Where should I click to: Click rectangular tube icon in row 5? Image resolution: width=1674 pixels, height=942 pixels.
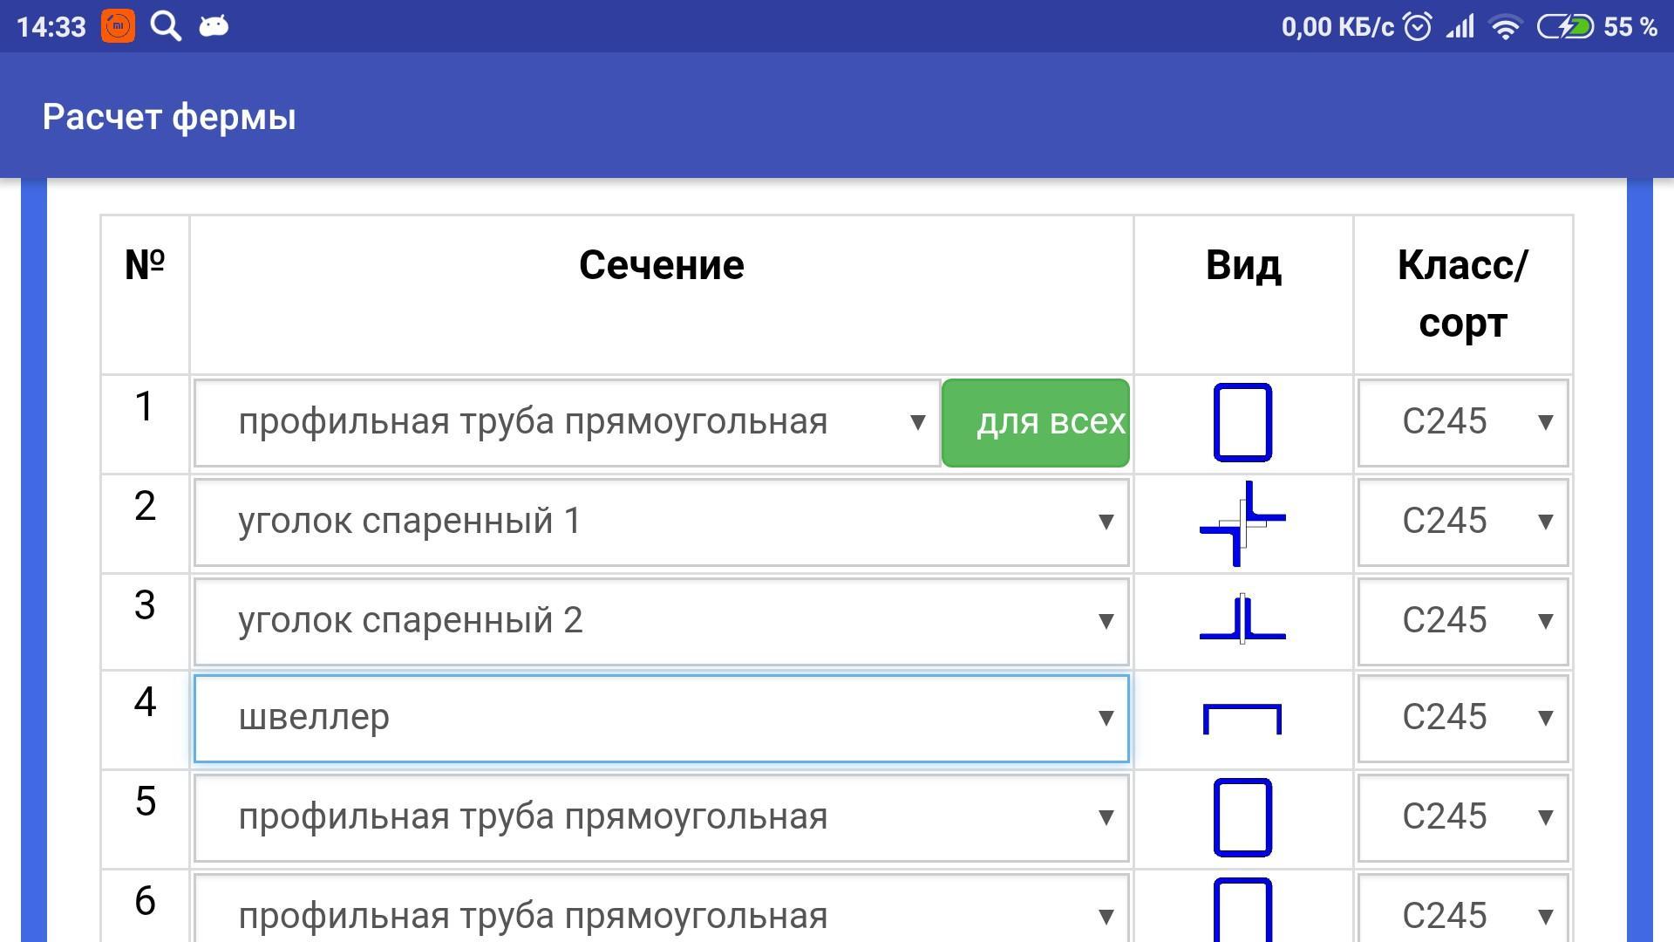[1242, 817]
